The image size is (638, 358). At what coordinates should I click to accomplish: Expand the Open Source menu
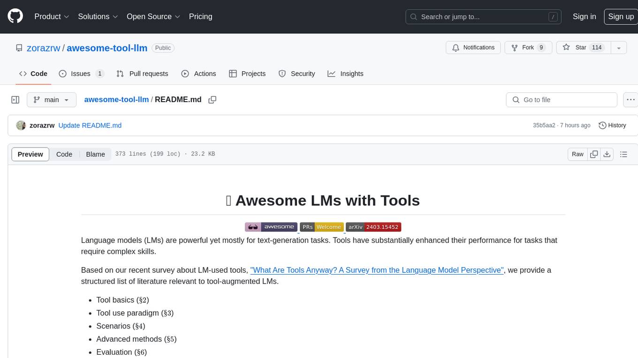(153, 16)
